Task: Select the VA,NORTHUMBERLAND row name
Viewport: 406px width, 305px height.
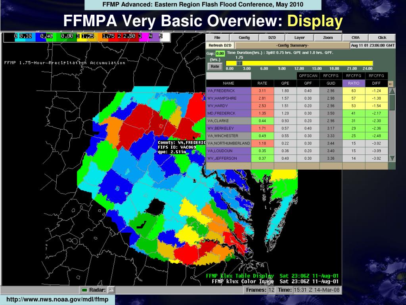Action: pos(229,143)
